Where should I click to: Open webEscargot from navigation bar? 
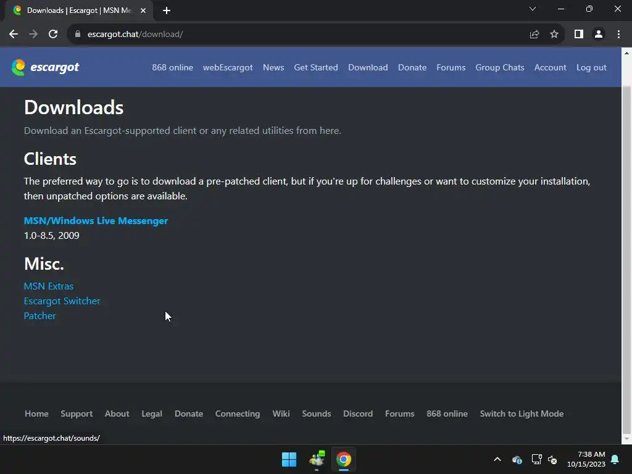[x=228, y=67]
